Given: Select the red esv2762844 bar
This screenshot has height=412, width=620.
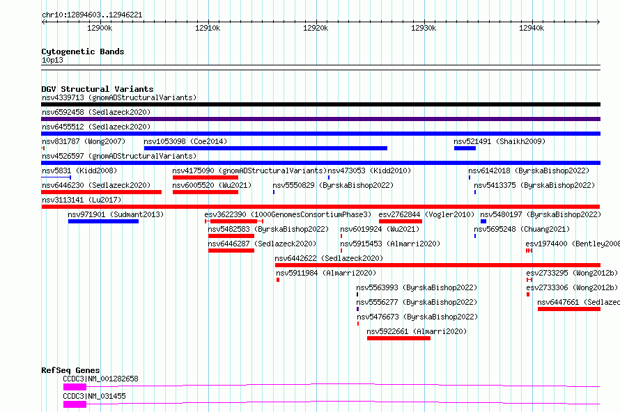Looking at the screenshot, I should point(401,221).
